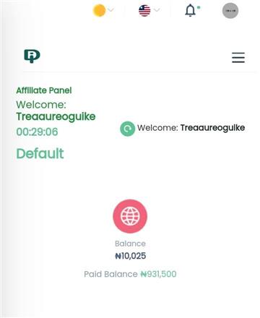The height and width of the screenshot is (318, 260).
Task: Expand the chevron beside the sun icon
Action: pos(110,10)
